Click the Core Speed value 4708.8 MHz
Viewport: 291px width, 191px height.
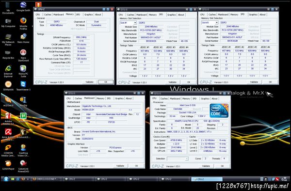(x=177, y=141)
